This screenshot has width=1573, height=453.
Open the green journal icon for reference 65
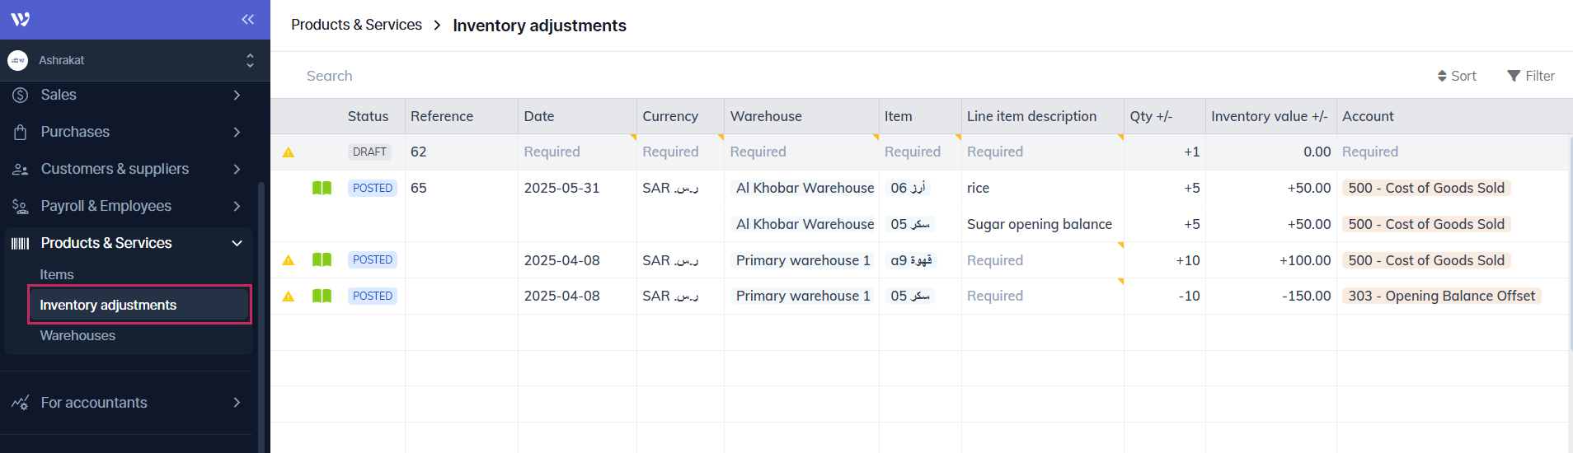(322, 188)
